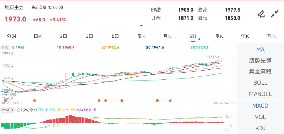Viewport: 284px width, 134px height.
Task: Open the drawing pen tool
Action: (x=261, y=14)
